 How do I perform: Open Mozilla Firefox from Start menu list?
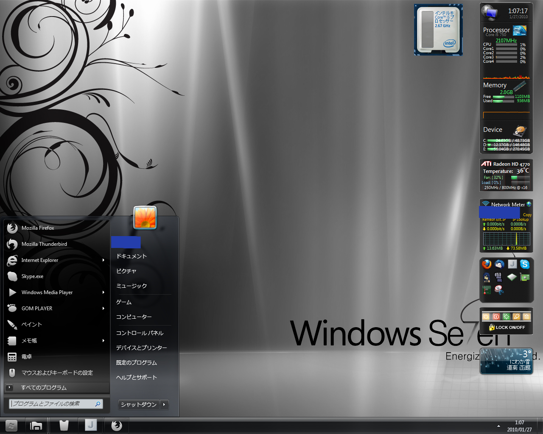tap(57, 228)
